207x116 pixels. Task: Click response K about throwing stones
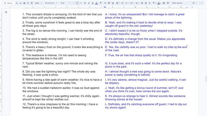coord(145,98)
